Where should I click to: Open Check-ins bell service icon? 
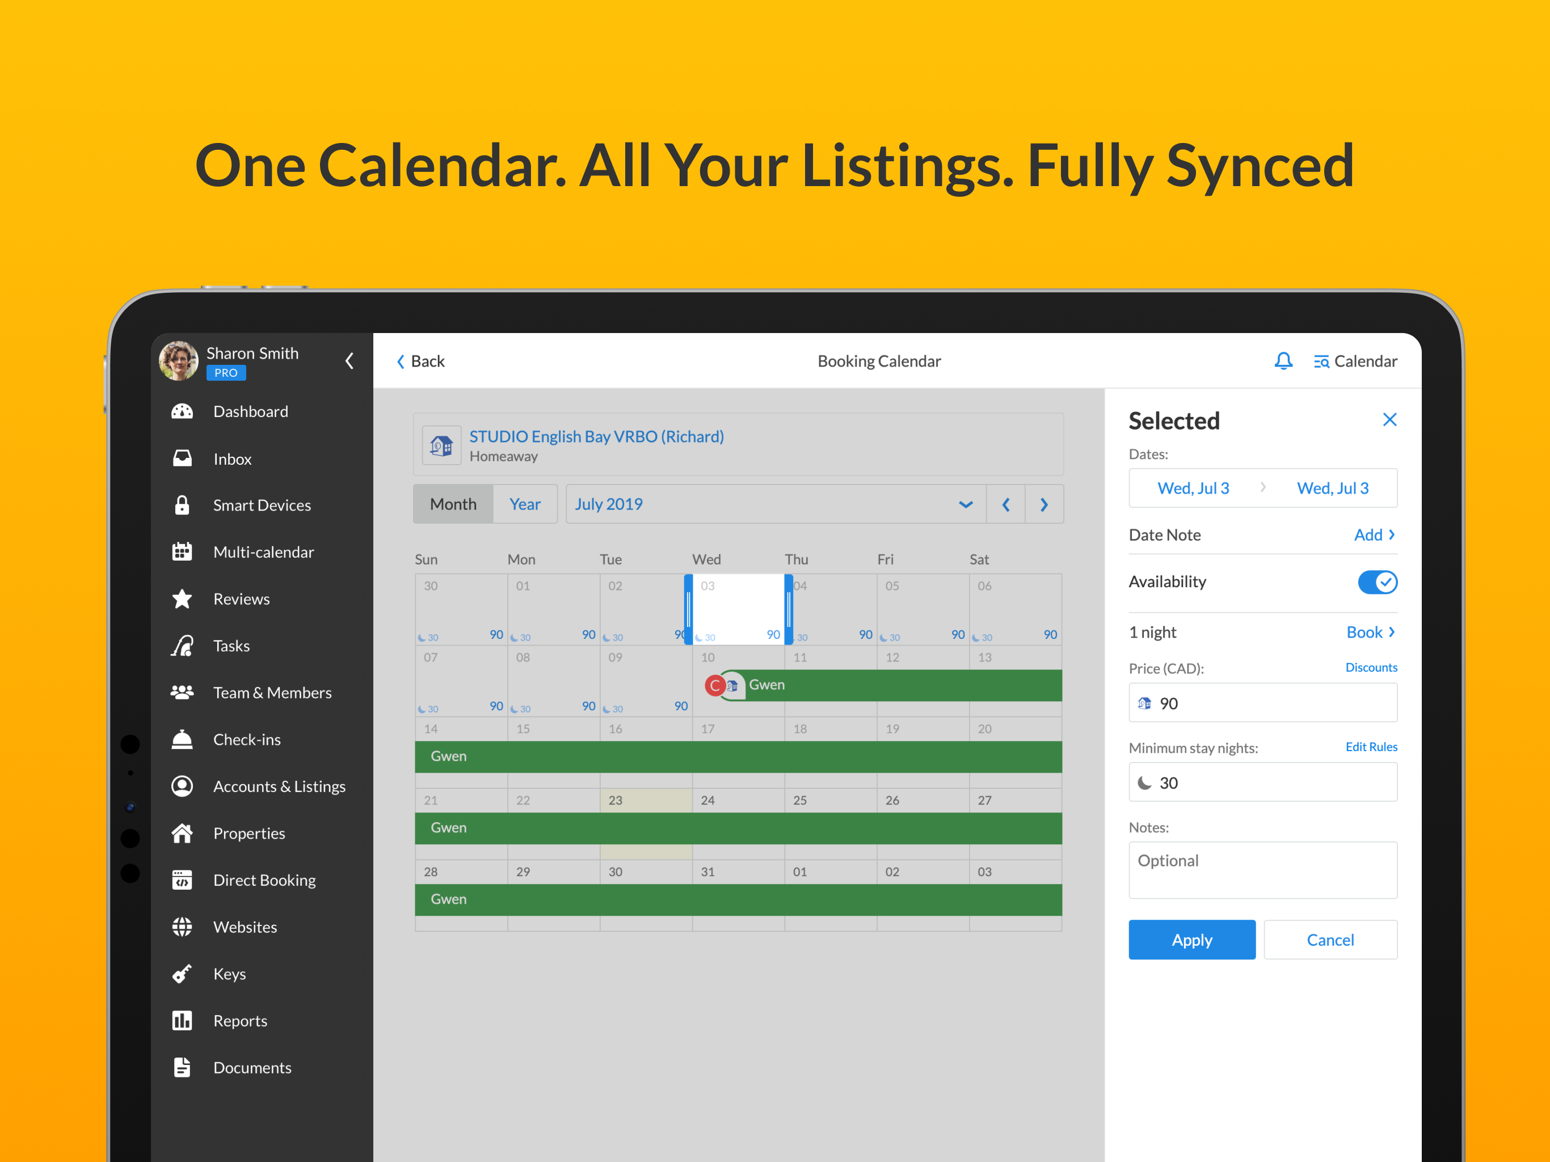[182, 739]
